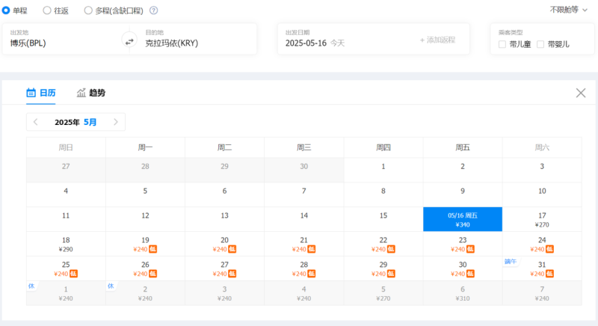Click May 1 in calendar
Image resolution: width=598 pixels, height=326 pixels.
383,170
